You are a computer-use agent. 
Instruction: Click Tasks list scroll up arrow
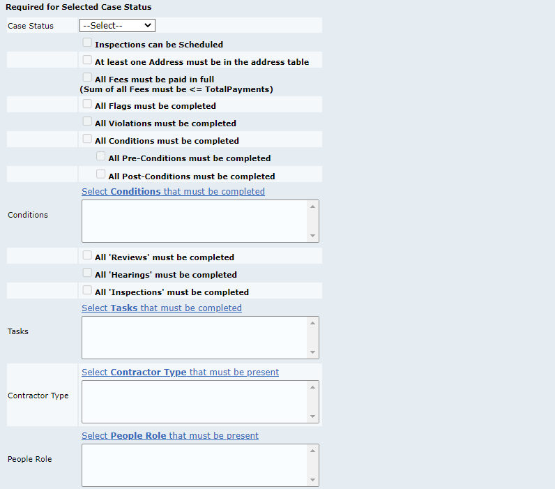point(312,323)
